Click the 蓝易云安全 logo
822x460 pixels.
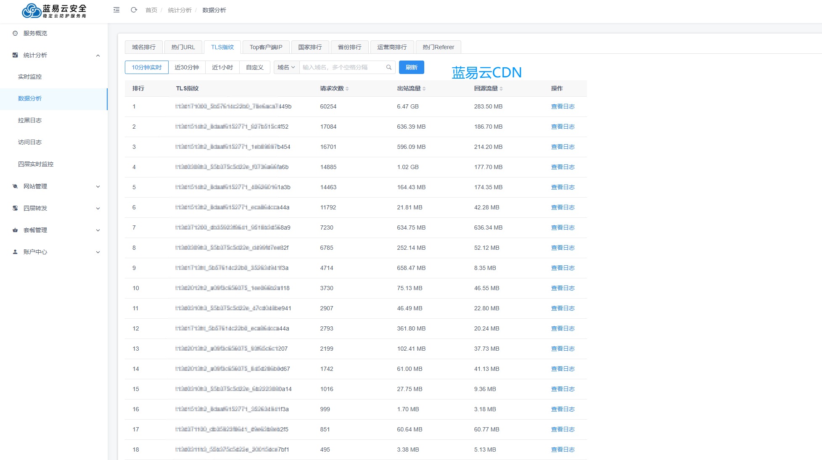(x=54, y=11)
